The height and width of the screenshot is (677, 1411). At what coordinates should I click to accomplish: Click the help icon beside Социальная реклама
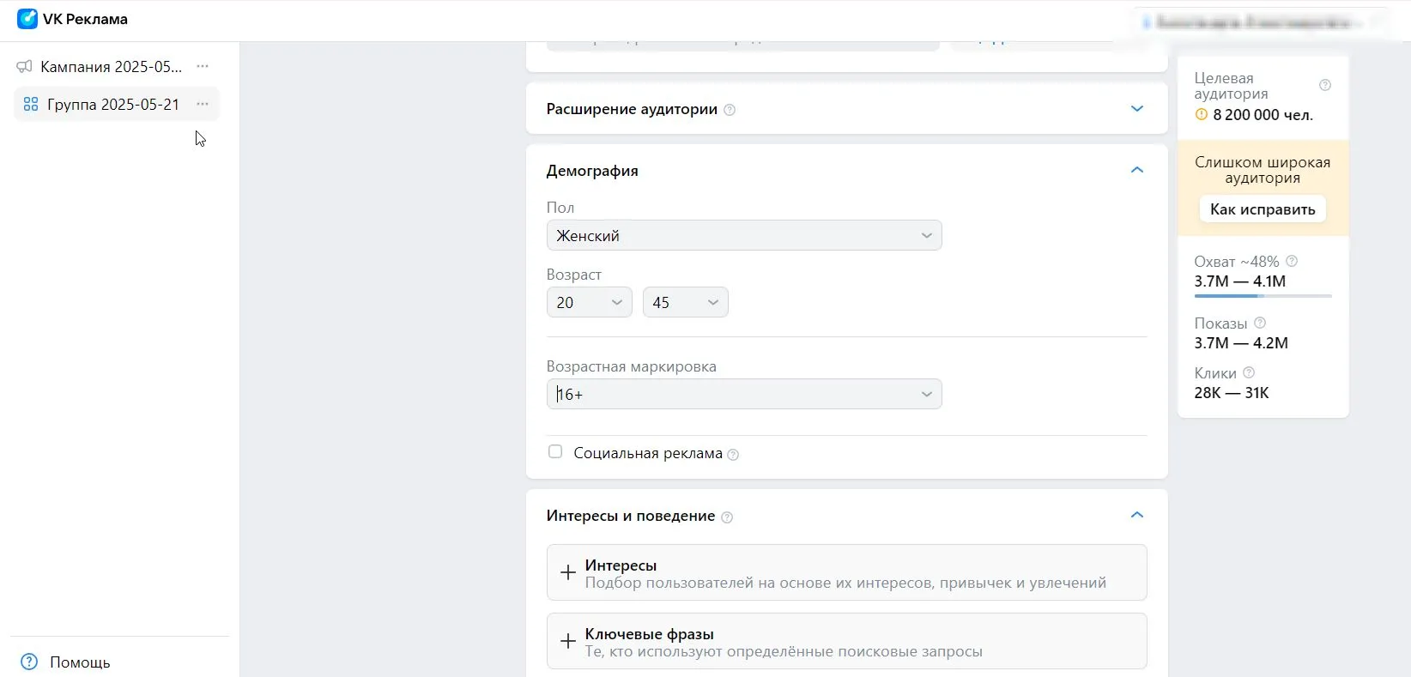pyautogui.click(x=733, y=455)
